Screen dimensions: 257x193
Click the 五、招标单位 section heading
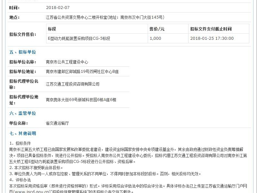[23, 52]
